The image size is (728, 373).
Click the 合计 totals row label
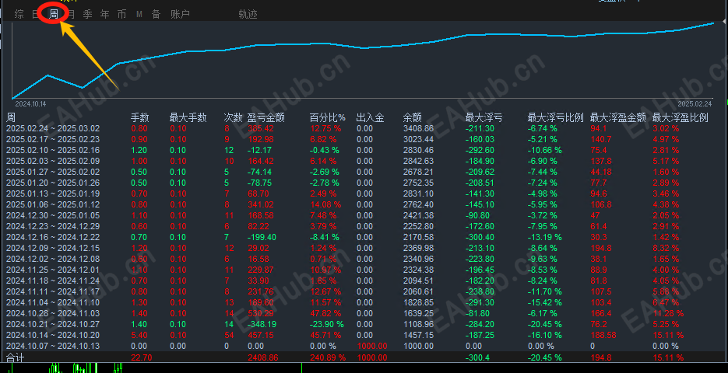click(x=15, y=357)
